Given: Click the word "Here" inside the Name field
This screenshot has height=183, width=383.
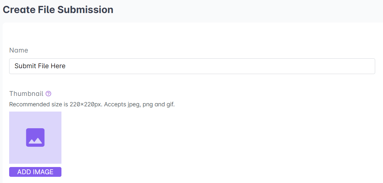Looking at the screenshot, I should [x=58, y=66].
